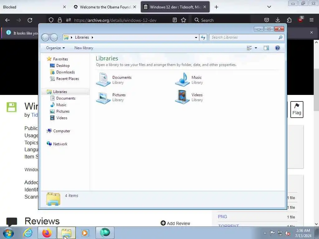Open the Documents library icon in main pane
Image resolution: width=319 pixels, height=239 pixels.
[103, 79]
